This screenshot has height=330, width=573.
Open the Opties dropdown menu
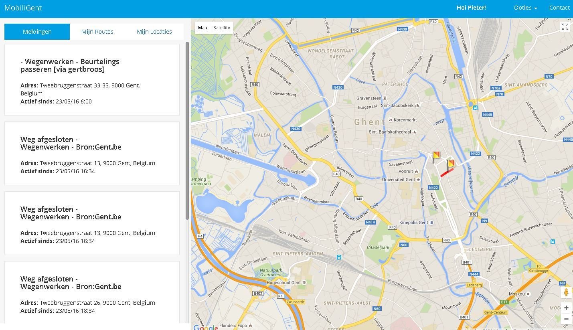point(525,8)
